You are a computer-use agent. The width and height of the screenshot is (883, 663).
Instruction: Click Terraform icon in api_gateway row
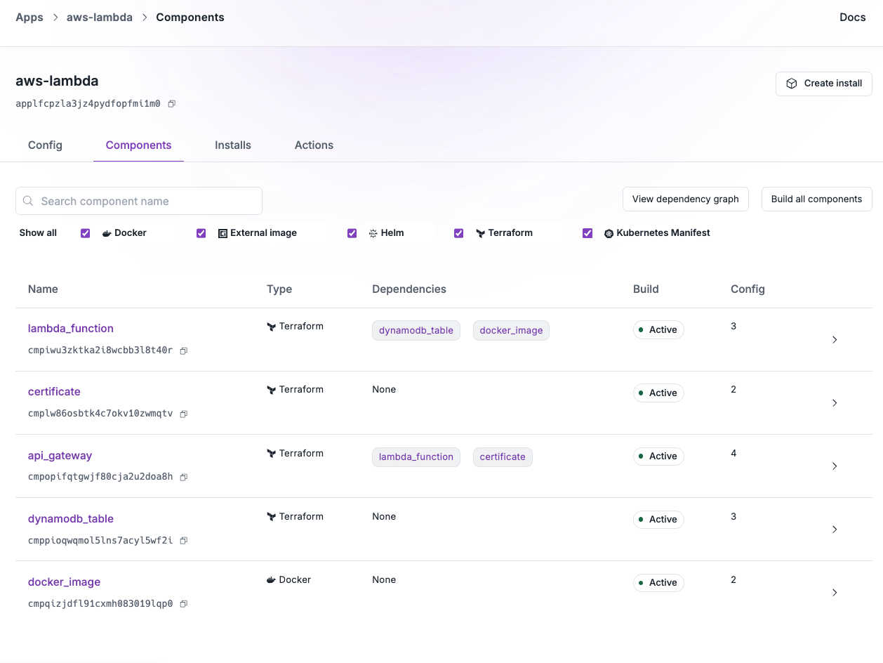point(271,454)
